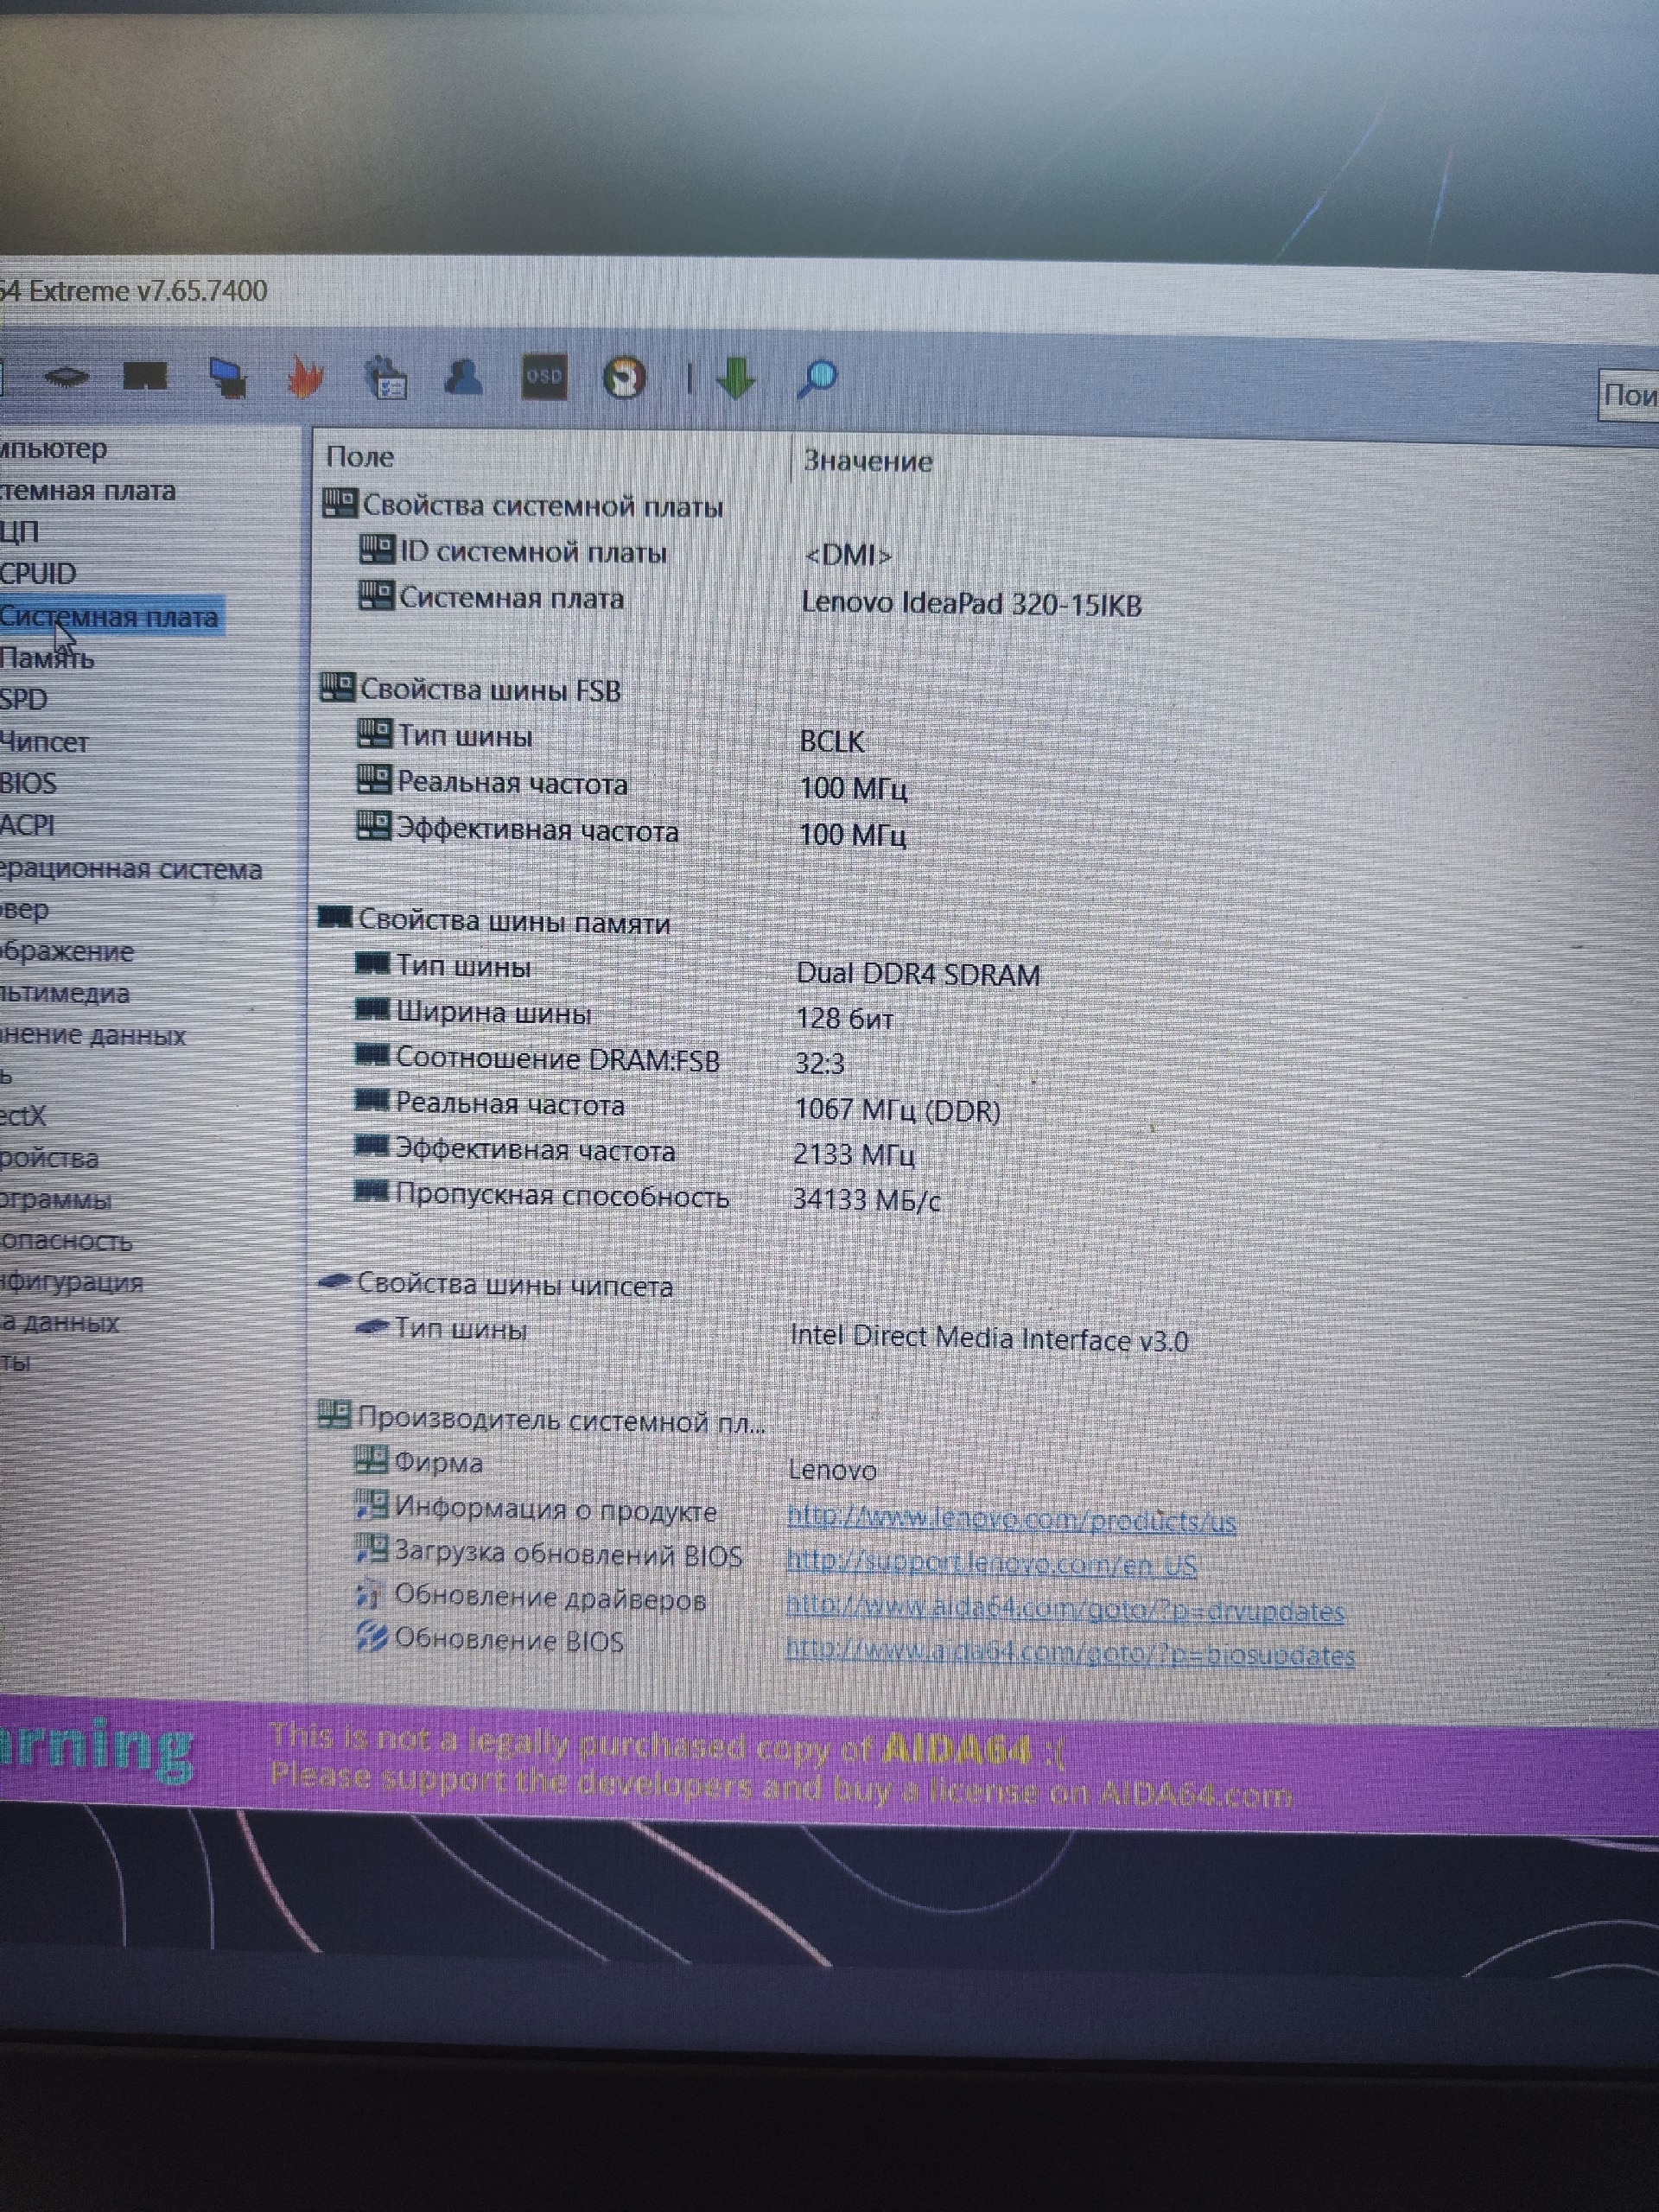Click the green down arrow BIOS updates icon
1659x2212 pixels.
pyautogui.click(x=736, y=379)
